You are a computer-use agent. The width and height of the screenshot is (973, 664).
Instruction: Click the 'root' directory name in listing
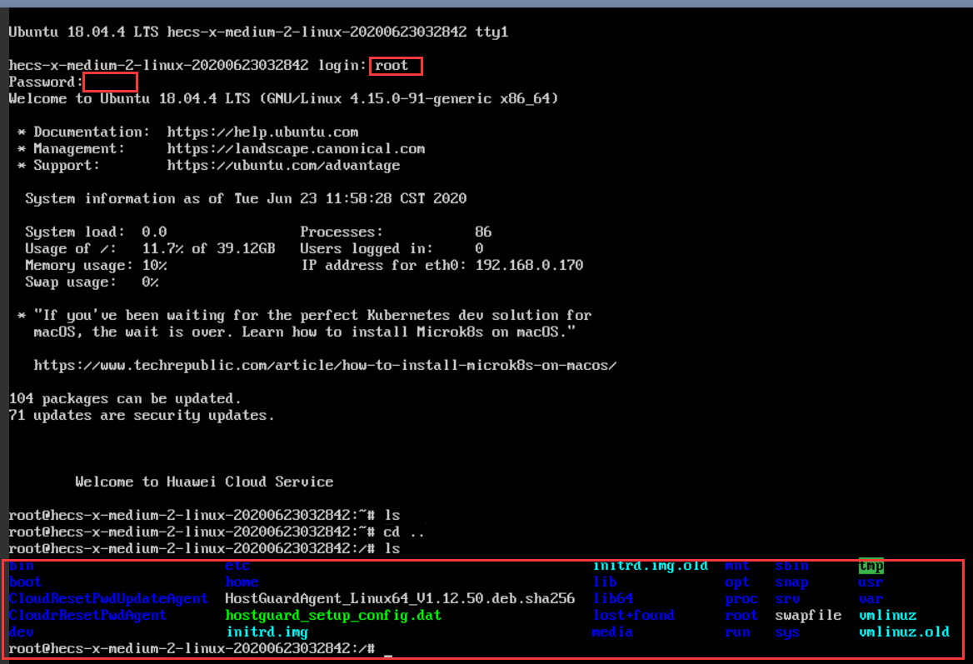pyautogui.click(x=741, y=616)
